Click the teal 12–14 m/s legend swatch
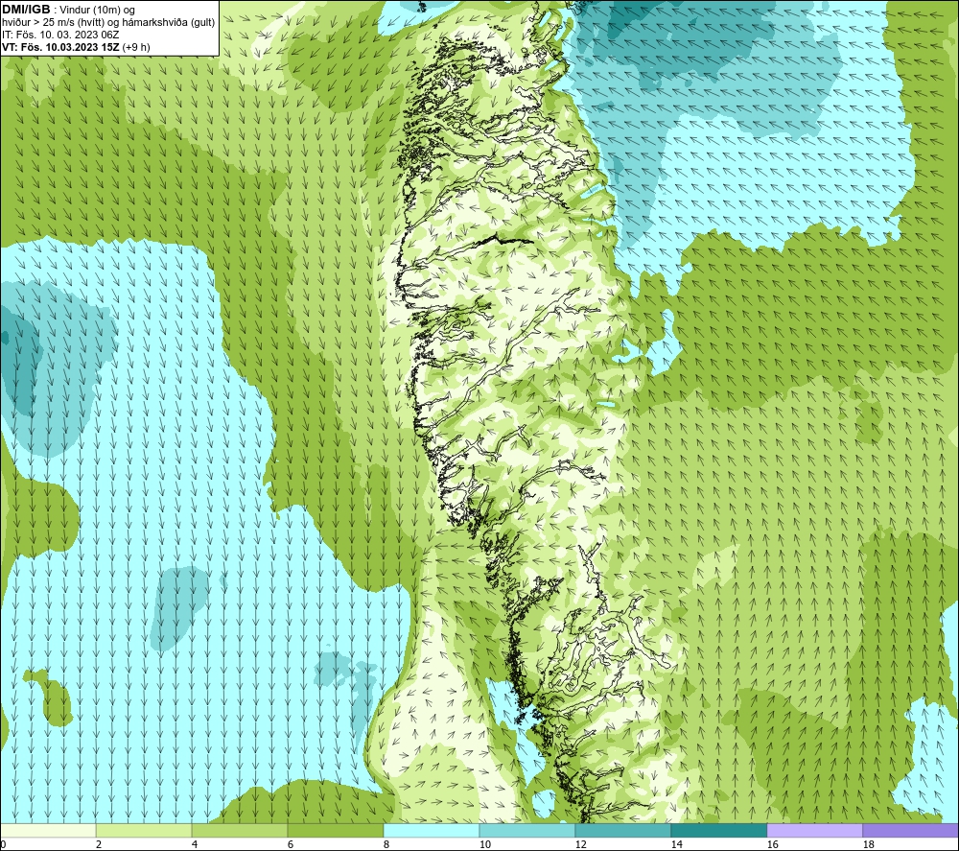Screen dimensions: 959x851 [622, 830]
